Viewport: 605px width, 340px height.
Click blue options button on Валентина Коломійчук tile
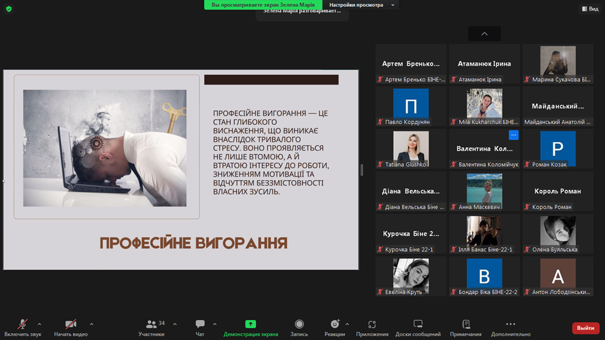click(513, 135)
